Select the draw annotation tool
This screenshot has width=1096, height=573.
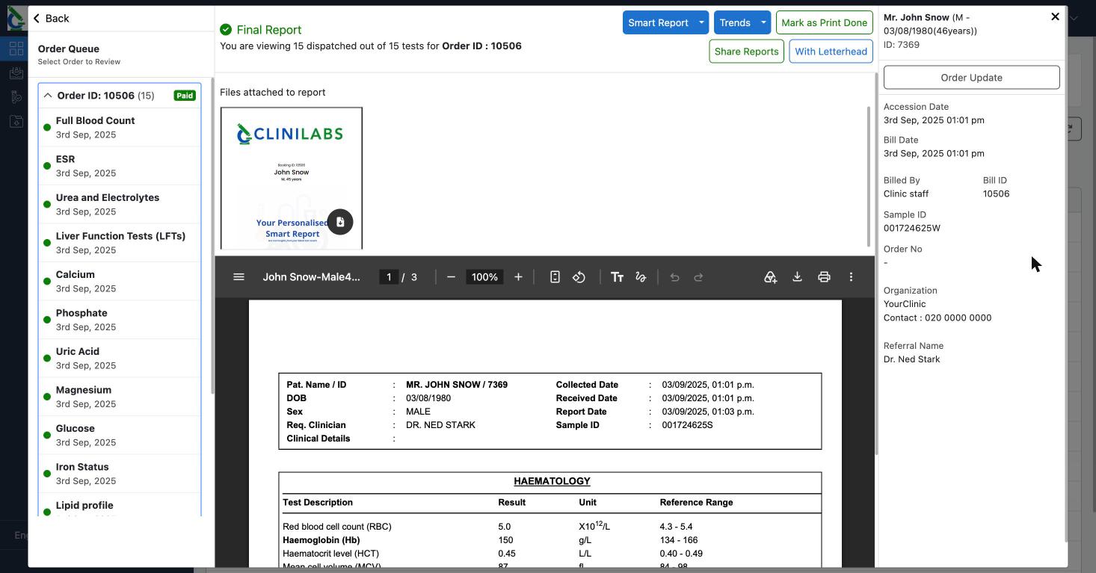click(x=641, y=277)
